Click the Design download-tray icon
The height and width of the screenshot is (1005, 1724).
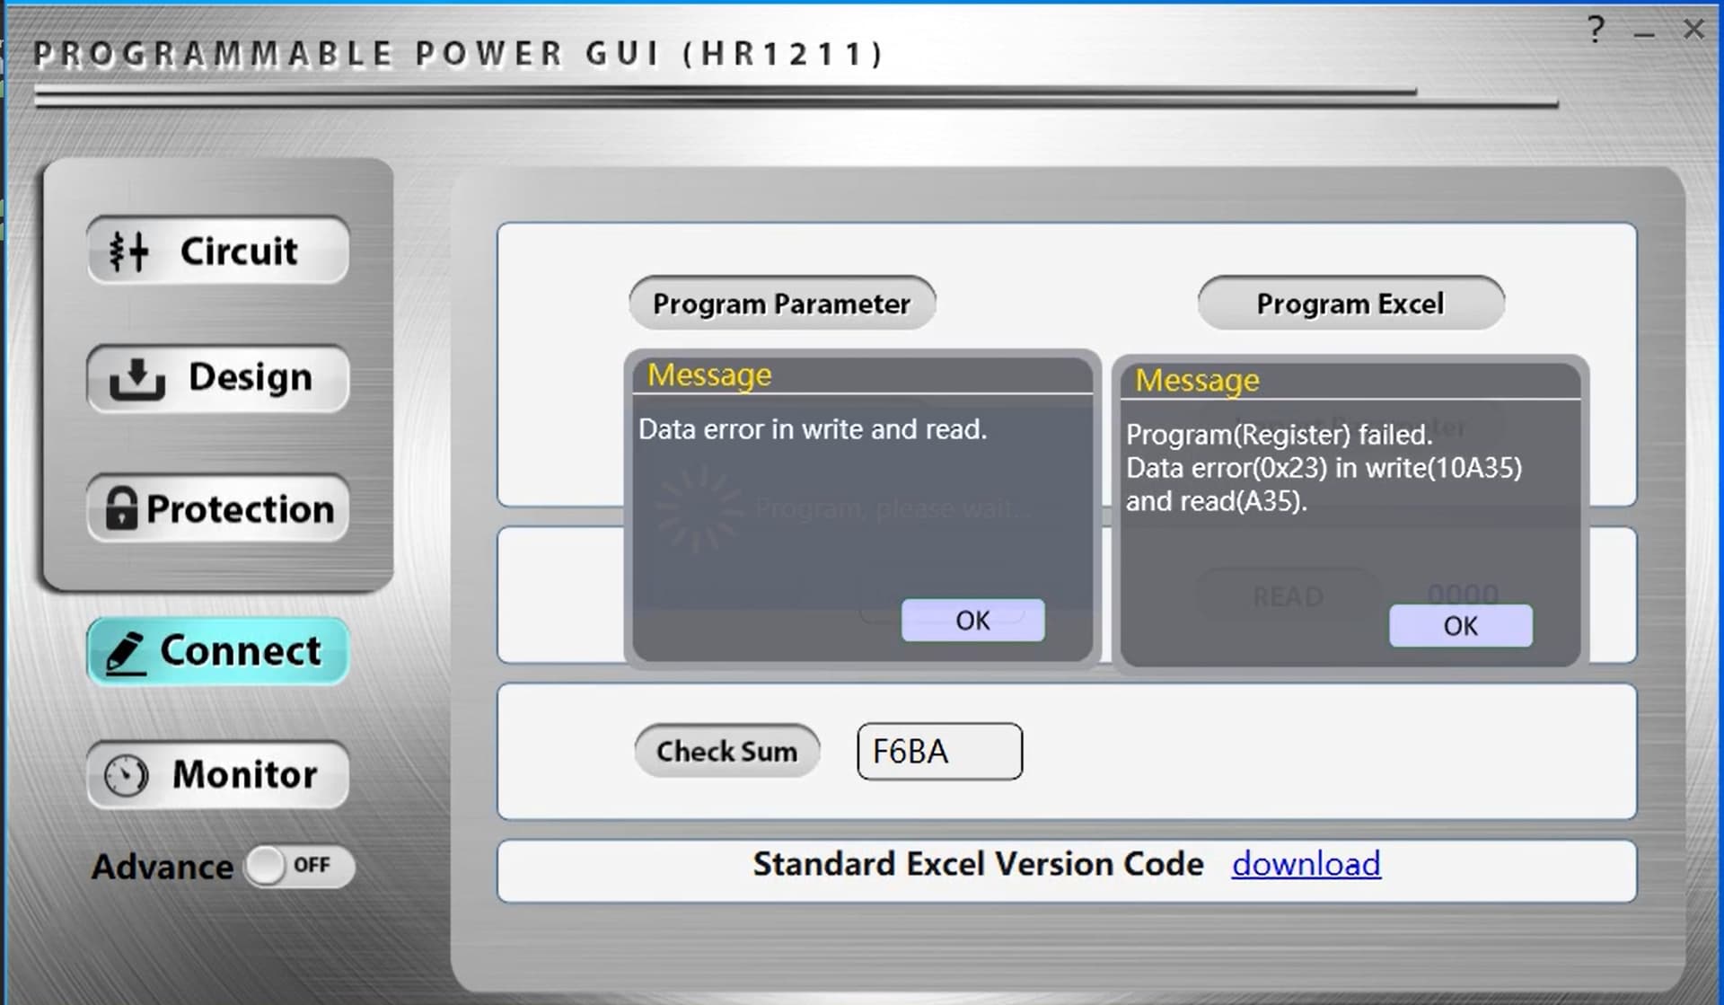(x=136, y=378)
